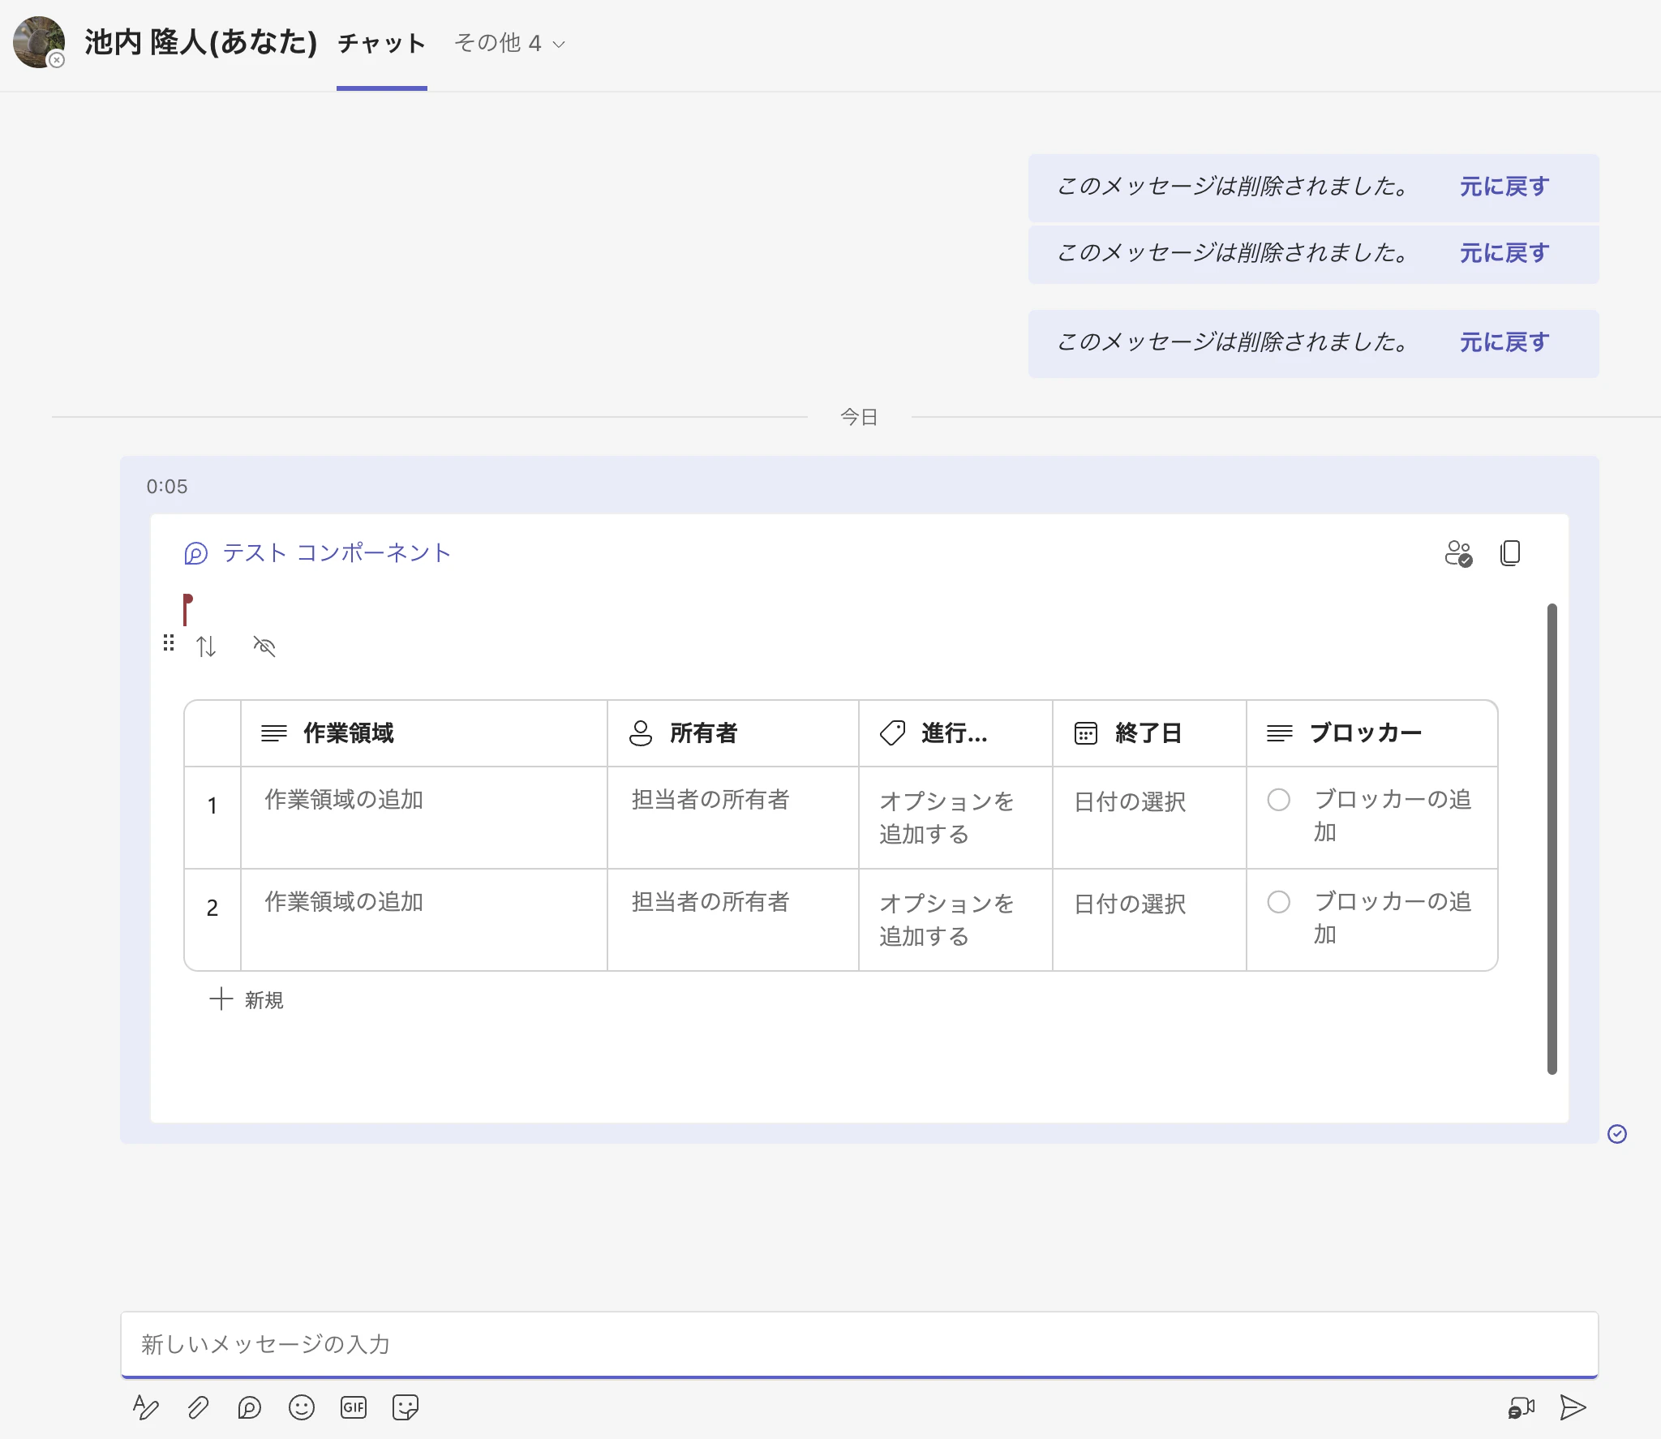Record a video clip message

pyautogui.click(x=1522, y=1407)
